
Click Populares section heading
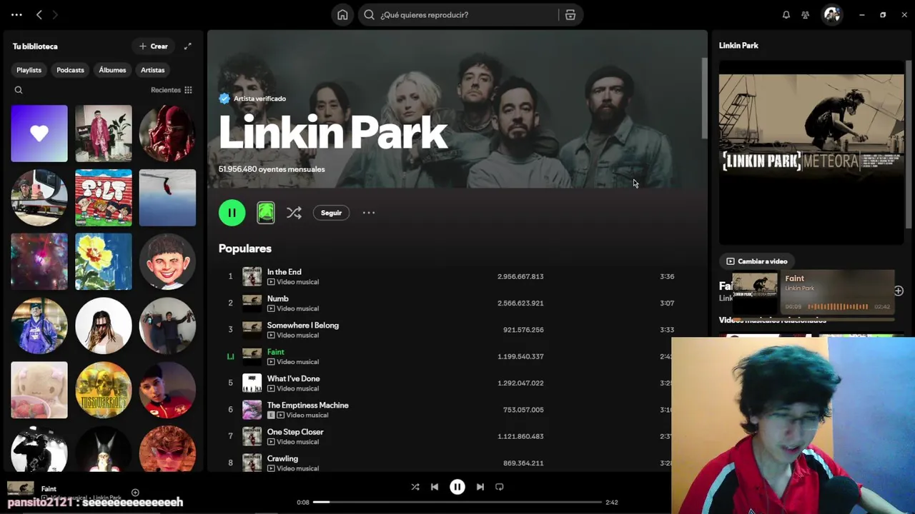tap(245, 248)
